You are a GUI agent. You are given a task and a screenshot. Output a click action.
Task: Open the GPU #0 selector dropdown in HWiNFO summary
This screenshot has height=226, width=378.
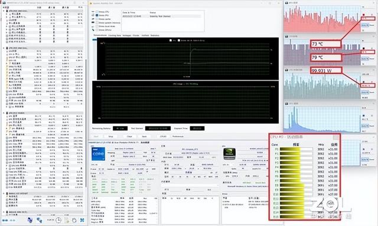click(x=229, y=165)
